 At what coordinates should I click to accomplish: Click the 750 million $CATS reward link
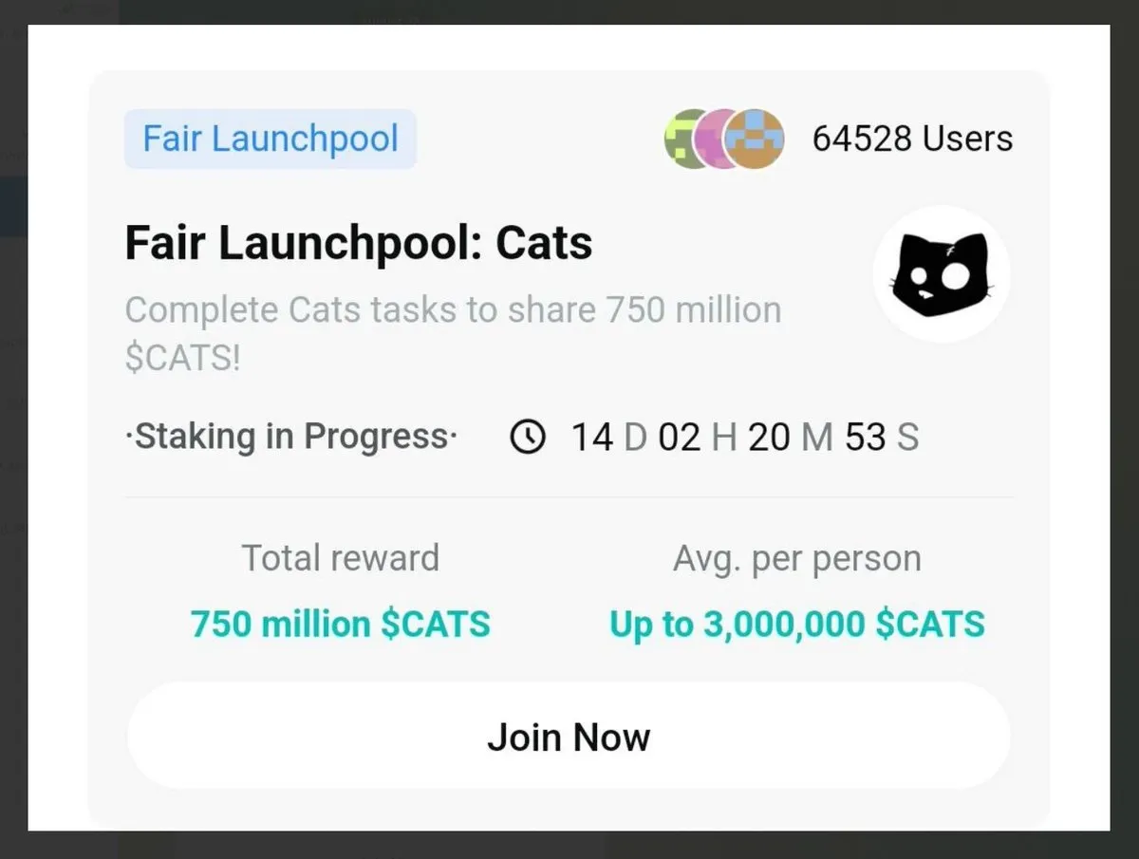point(340,624)
